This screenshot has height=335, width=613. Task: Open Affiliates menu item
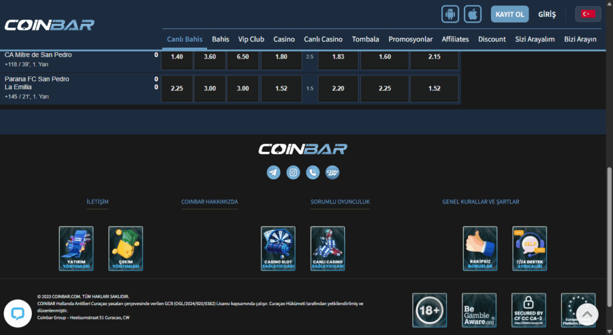(455, 39)
